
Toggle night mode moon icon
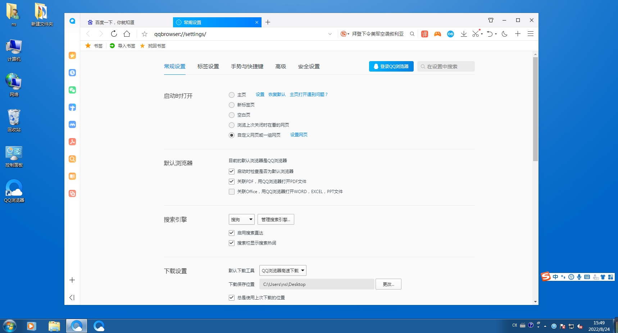[x=505, y=34]
